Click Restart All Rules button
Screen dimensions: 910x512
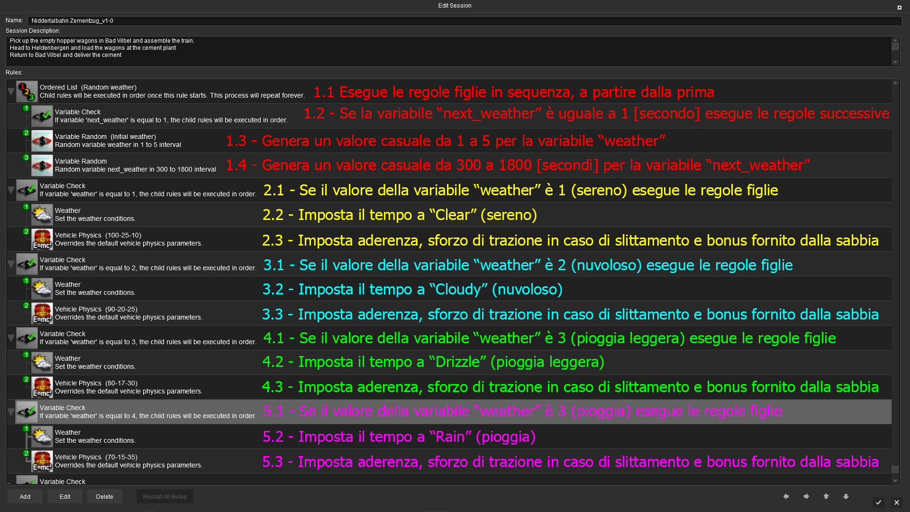tap(165, 496)
